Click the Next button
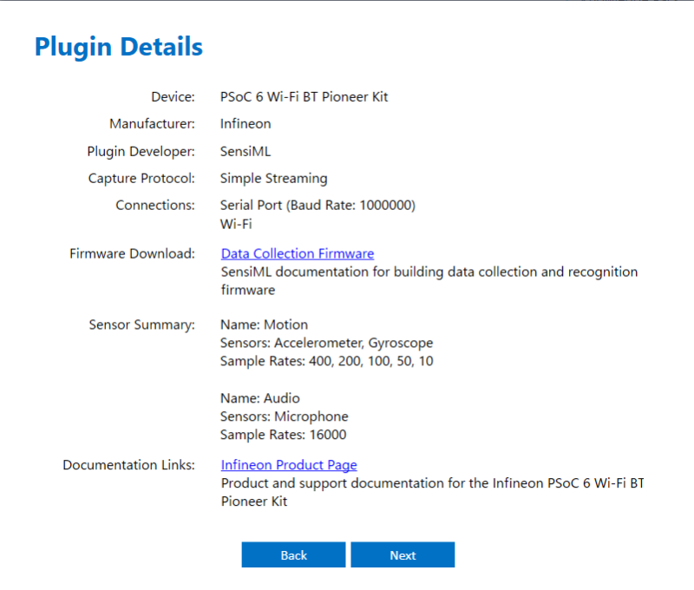This screenshot has width=694, height=590. pyautogui.click(x=403, y=554)
